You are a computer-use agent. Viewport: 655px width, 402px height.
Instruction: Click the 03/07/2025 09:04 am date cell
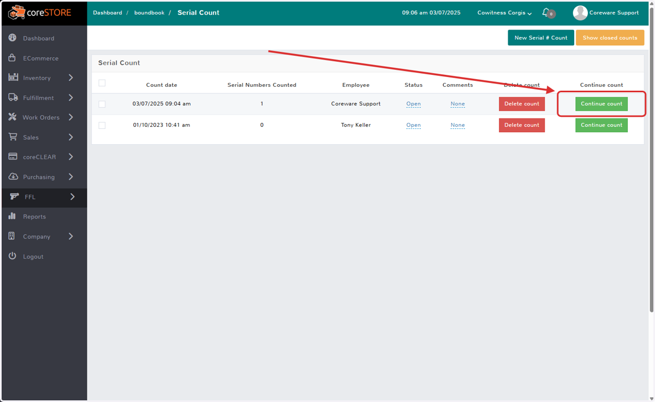pos(162,104)
